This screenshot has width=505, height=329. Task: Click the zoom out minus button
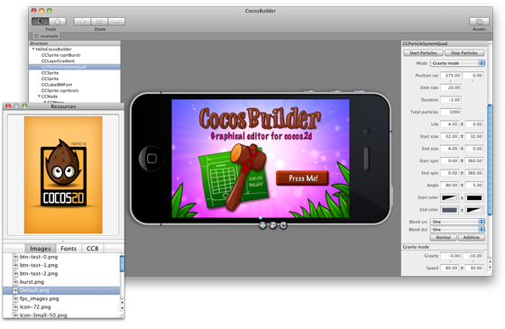[116, 22]
